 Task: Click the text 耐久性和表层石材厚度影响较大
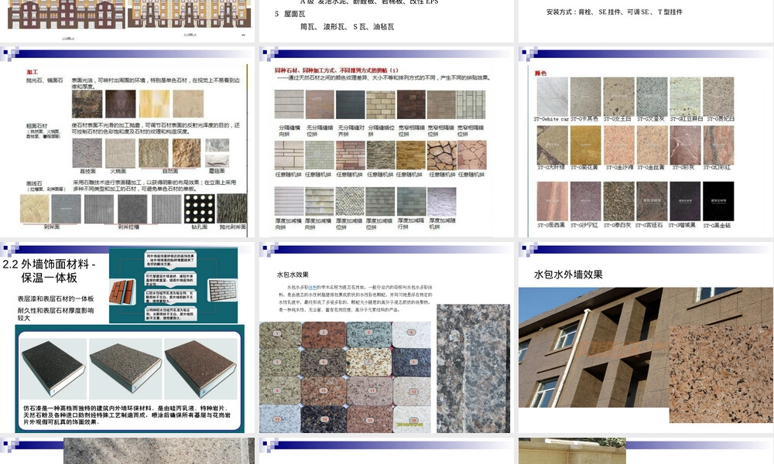pyautogui.click(x=56, y=314)
